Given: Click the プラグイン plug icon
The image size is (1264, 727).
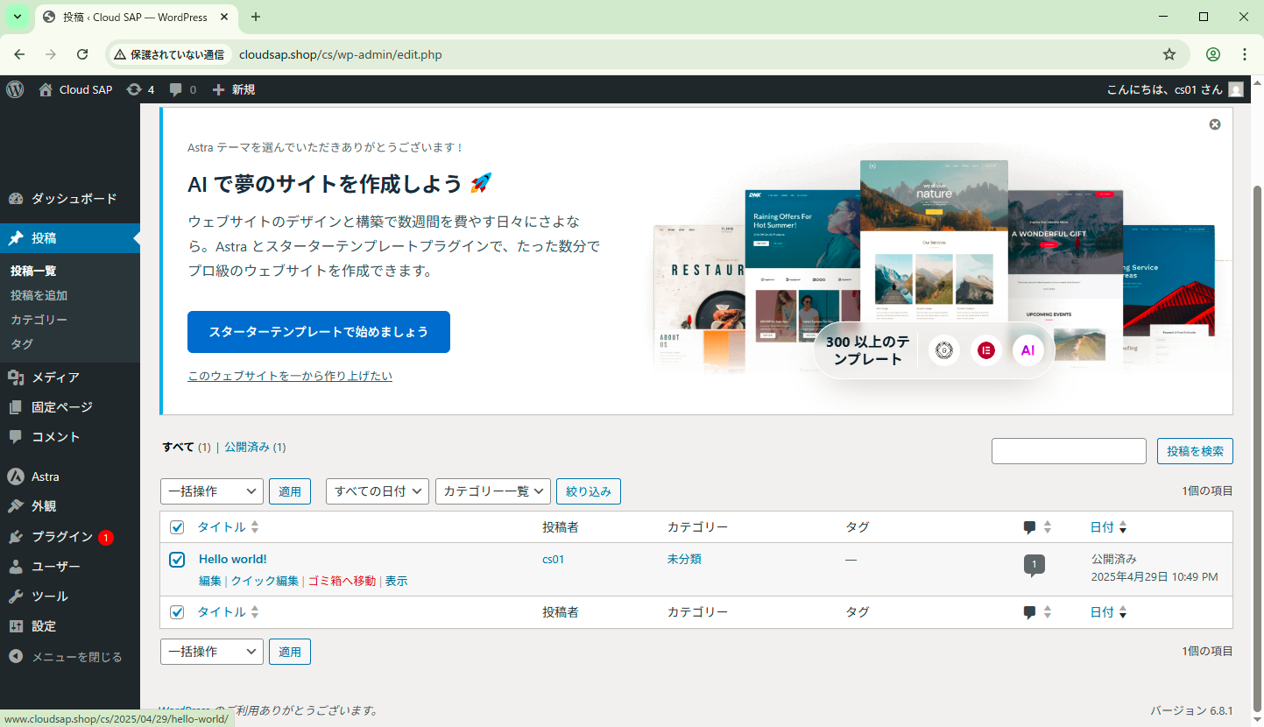Looking at the screenshot, I should (x=15, y=537).
